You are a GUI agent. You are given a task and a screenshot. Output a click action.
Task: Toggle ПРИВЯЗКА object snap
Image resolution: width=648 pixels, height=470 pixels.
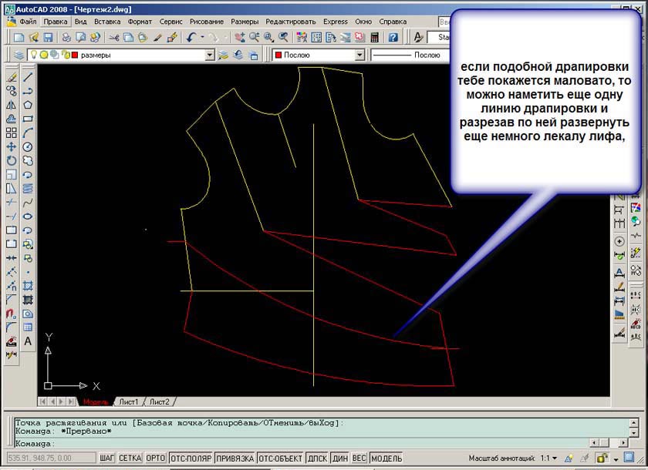tap(235, 458)
